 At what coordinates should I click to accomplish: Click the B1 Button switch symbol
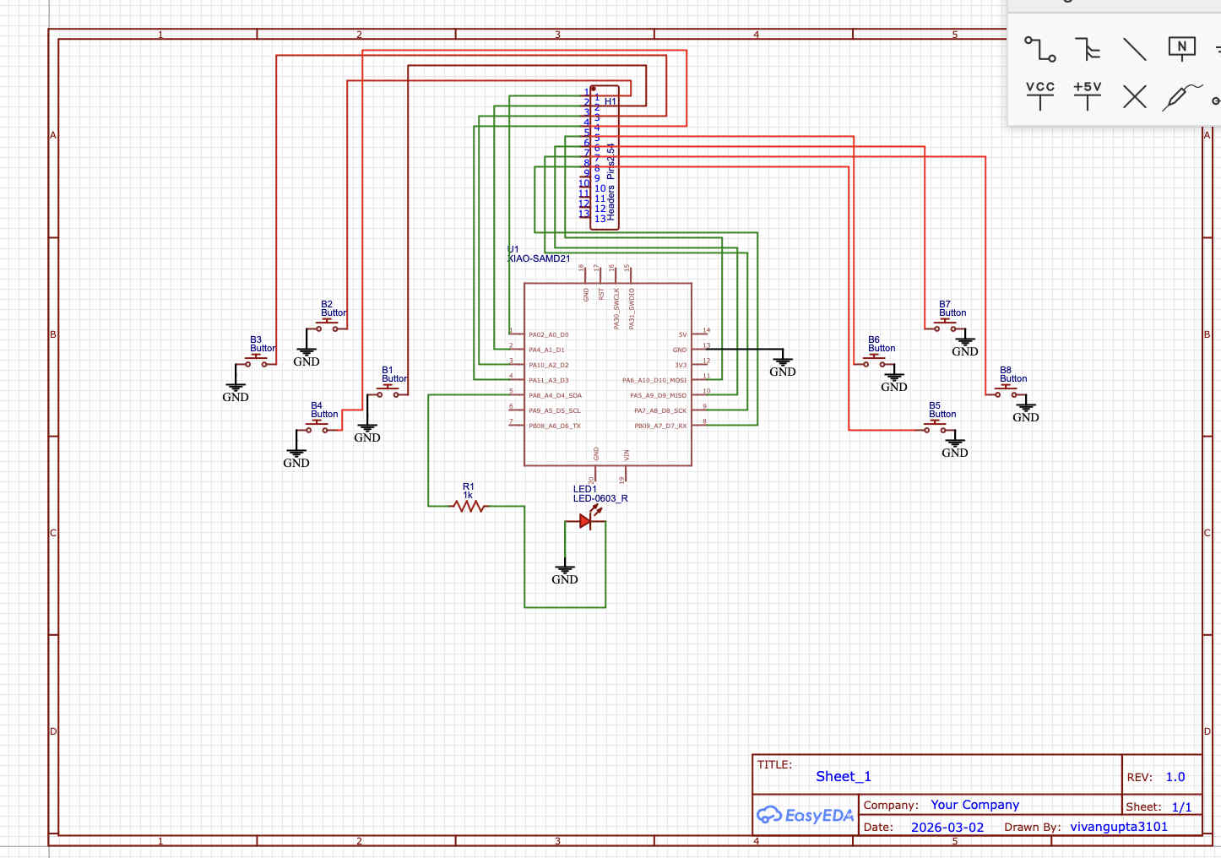387,393
